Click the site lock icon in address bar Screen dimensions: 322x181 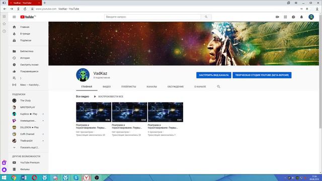point(32,9)
